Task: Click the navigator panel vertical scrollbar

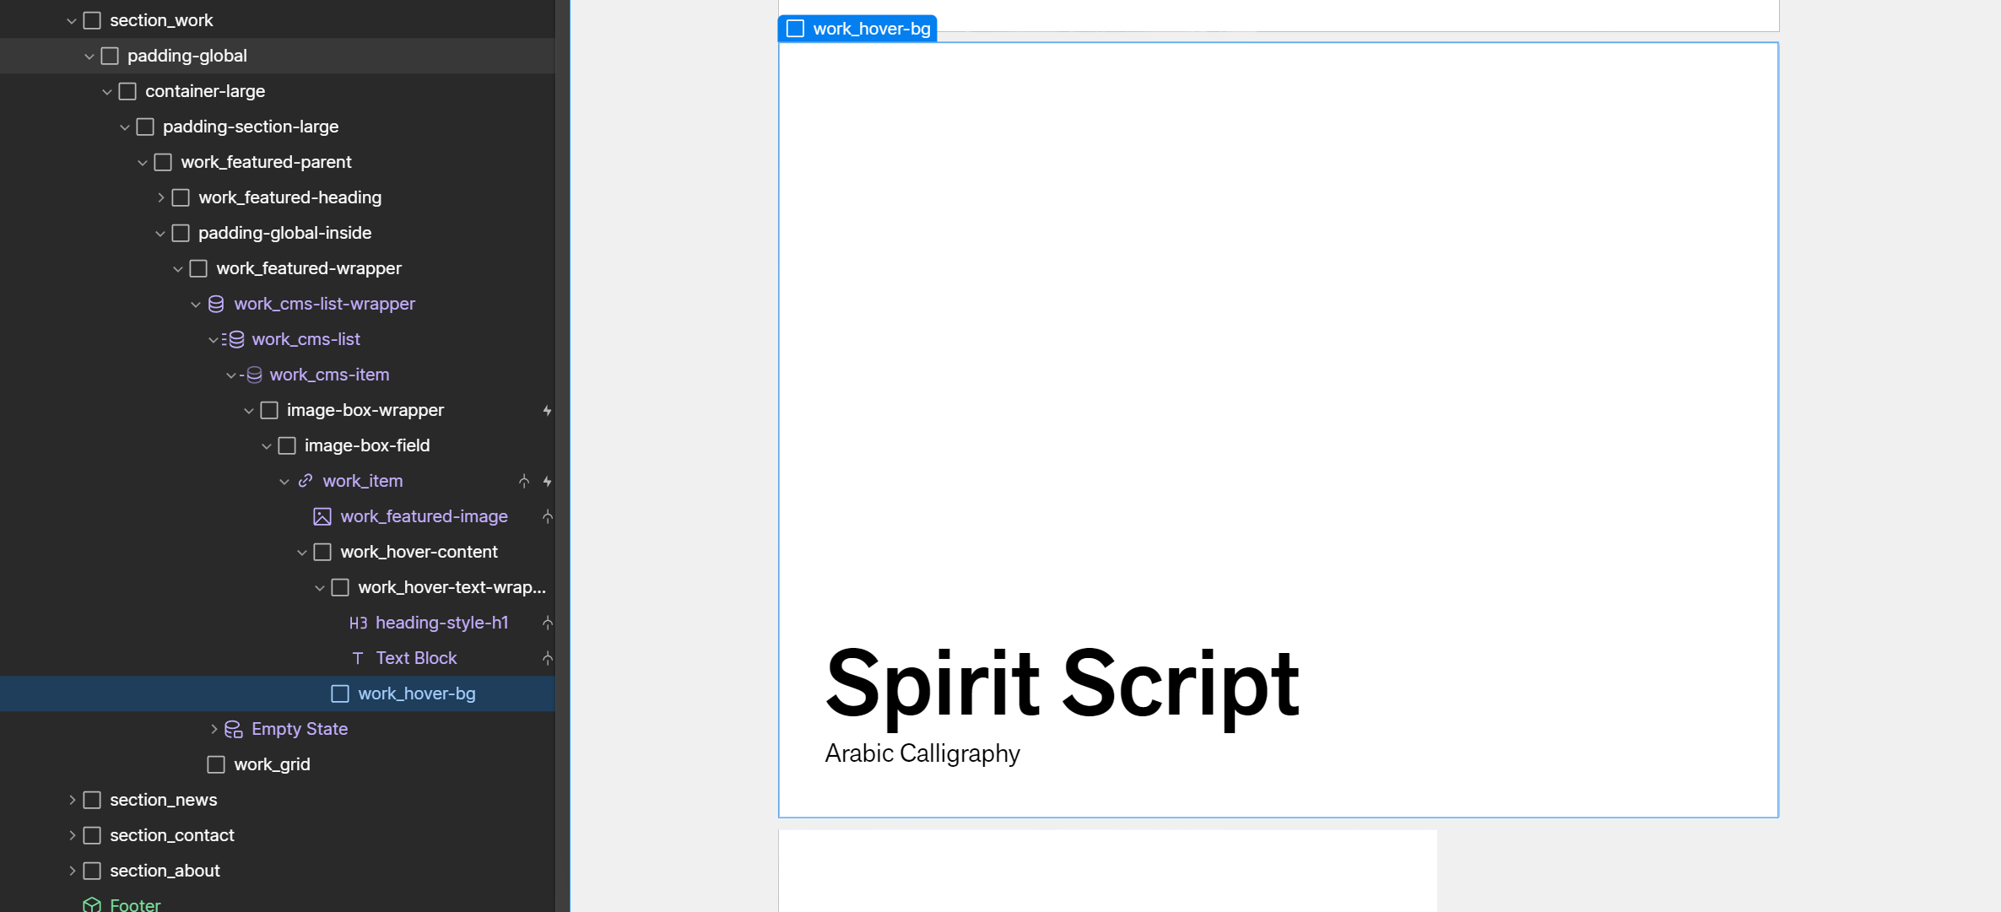Action: [x=563, y=456]
